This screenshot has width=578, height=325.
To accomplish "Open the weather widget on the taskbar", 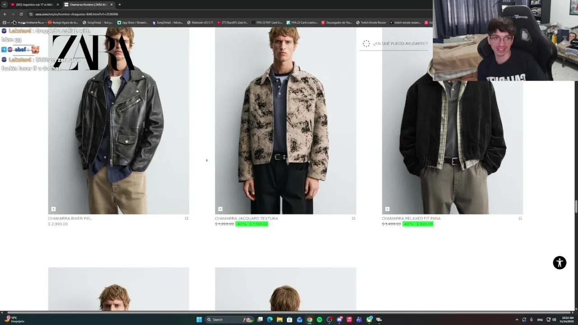I will click(x=14, y=320).
